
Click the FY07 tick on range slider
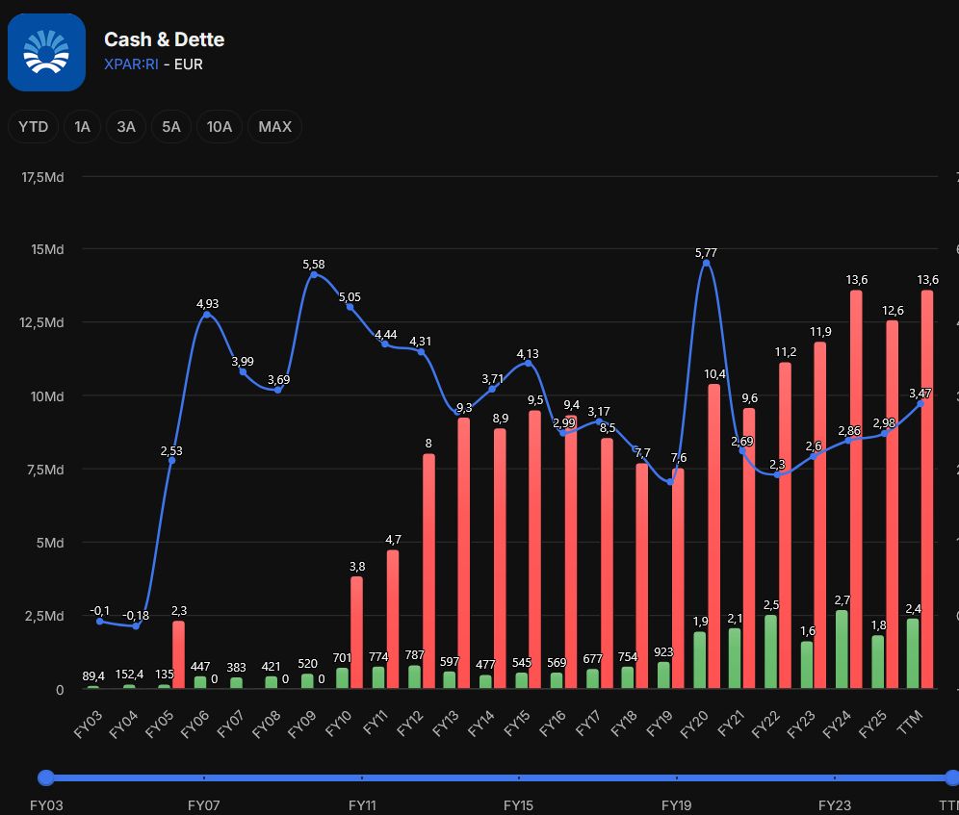point(204,777)
